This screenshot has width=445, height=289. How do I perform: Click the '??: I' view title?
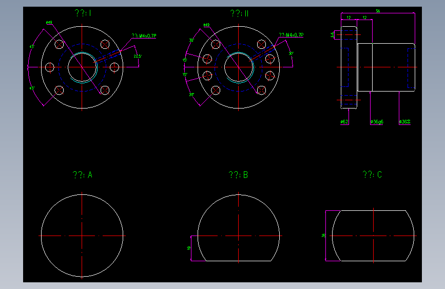coord(83,13)
